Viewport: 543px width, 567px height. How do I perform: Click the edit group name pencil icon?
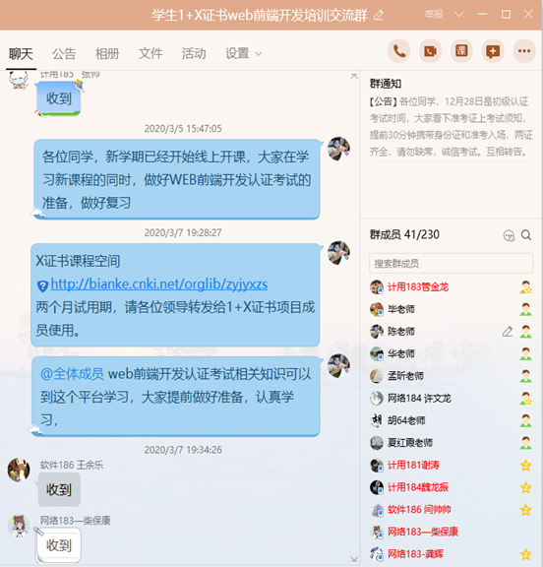tap(379, 15)
